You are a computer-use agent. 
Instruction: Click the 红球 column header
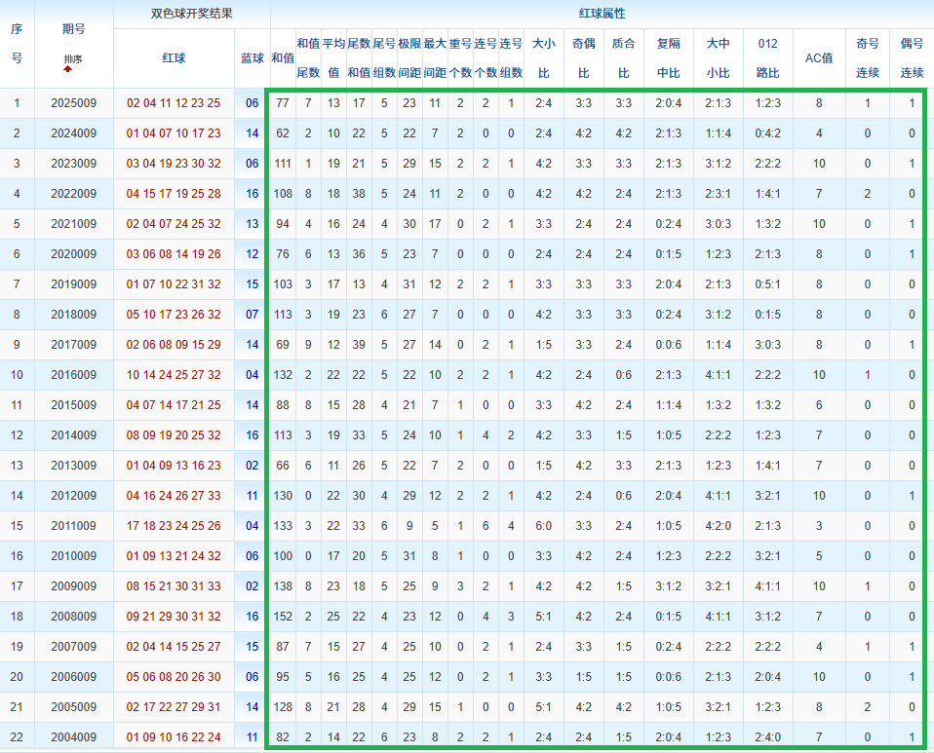click(174, 58)
